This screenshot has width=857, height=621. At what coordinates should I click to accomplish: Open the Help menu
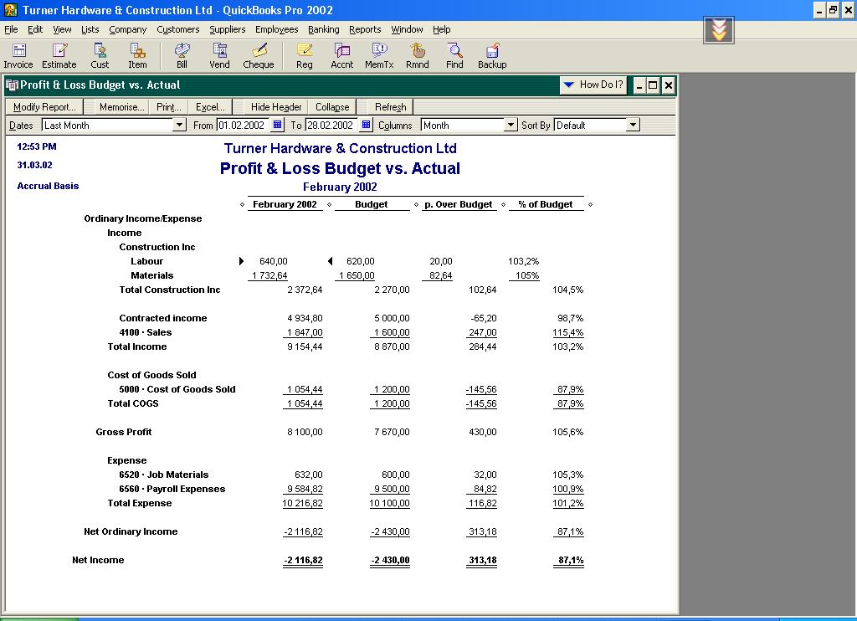coord(442,29)
